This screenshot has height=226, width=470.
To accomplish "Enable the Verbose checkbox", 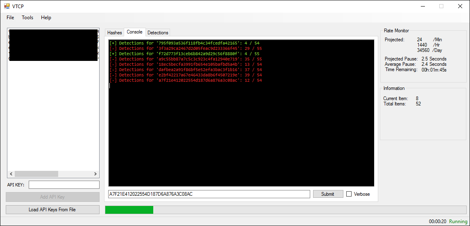I will [349, 194].
